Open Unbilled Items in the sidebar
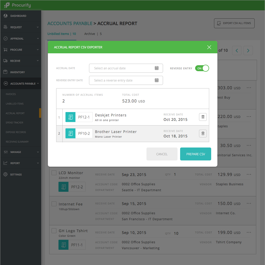This screenshot has width=265, height=265. 14,104
